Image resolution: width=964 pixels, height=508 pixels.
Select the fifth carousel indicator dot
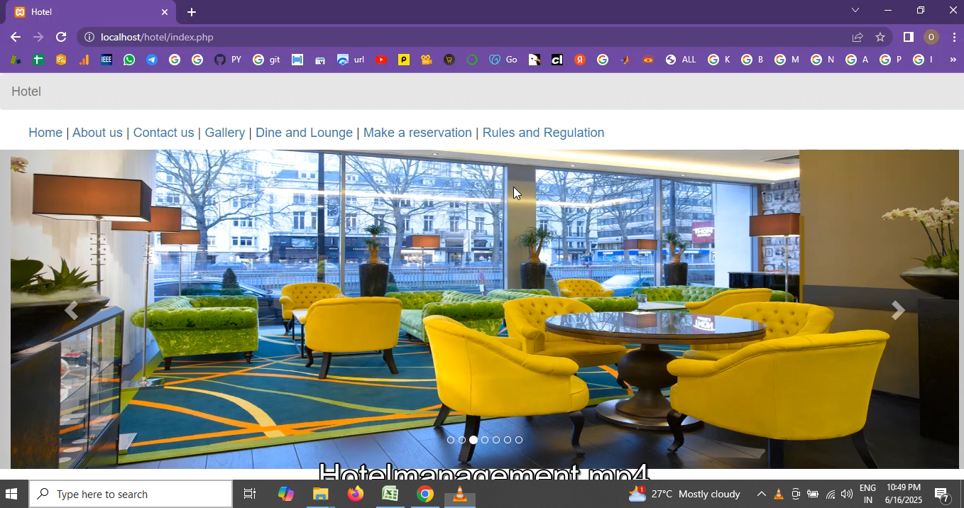point(496,440)
